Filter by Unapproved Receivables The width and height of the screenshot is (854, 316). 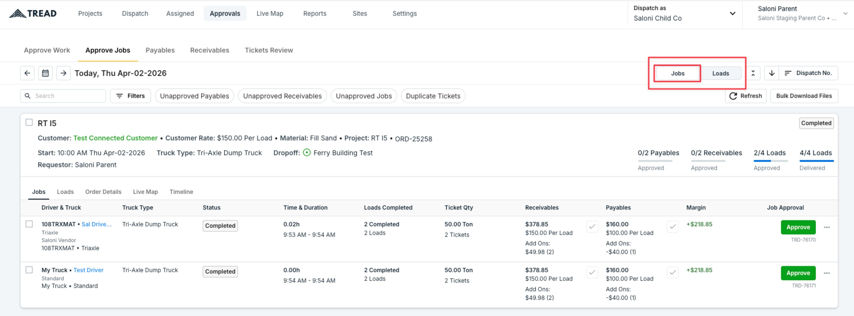tap(282, 96)
